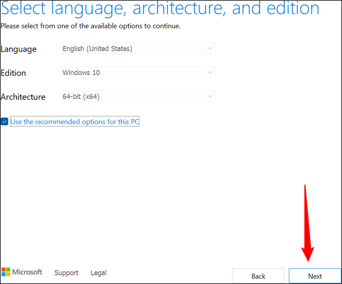Viewport: 342px width, 284px height.
Task: Click the Back button
Action: coord(258,276)
